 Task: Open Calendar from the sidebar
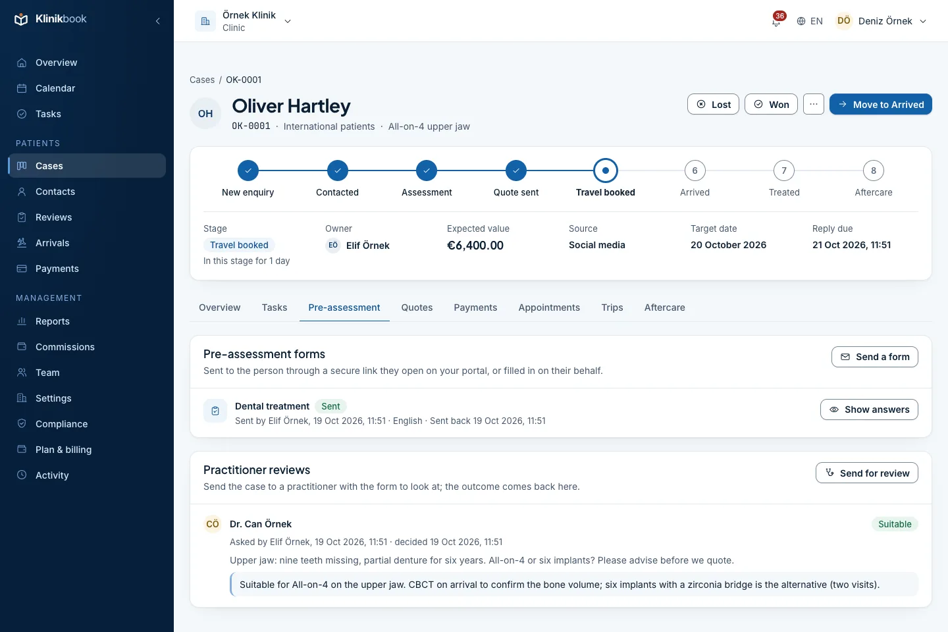[x=87, y=88]
